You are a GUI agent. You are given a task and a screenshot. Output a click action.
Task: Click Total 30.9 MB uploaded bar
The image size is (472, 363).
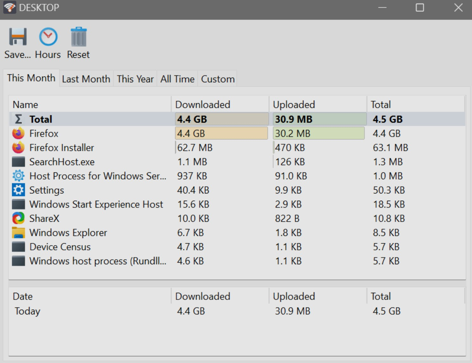coord(320,119)
